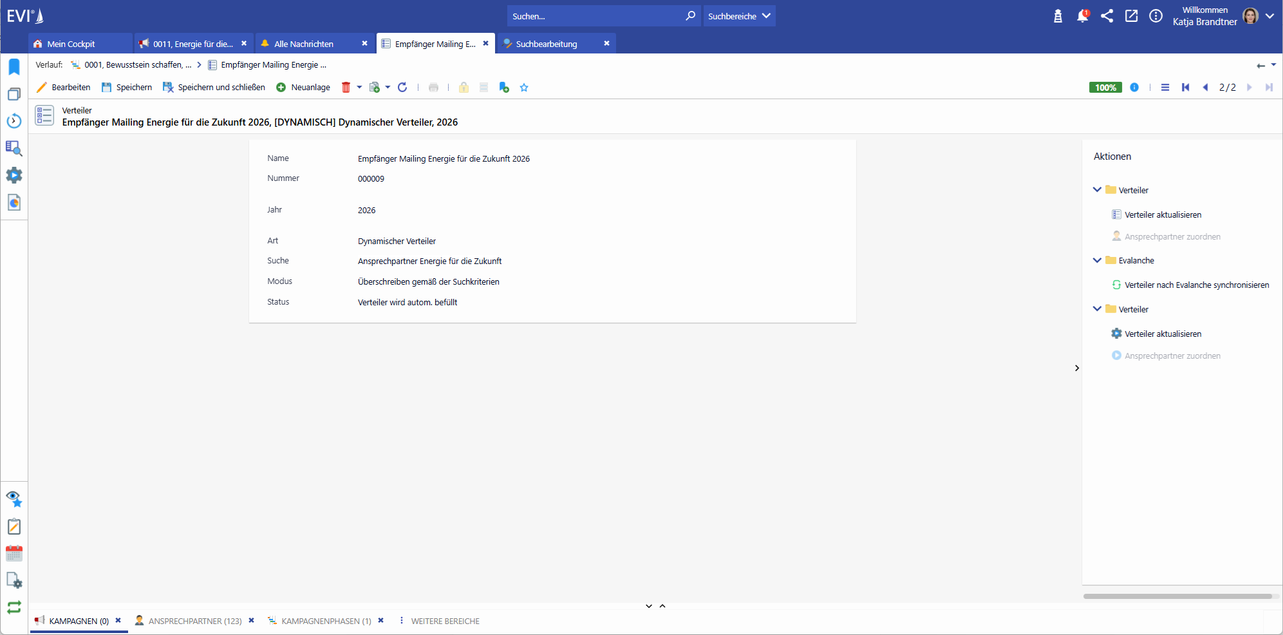1283x635 pixels.
Task: Collapse the Aktionen side panel arrow
Action: [x=1077, y=368]
